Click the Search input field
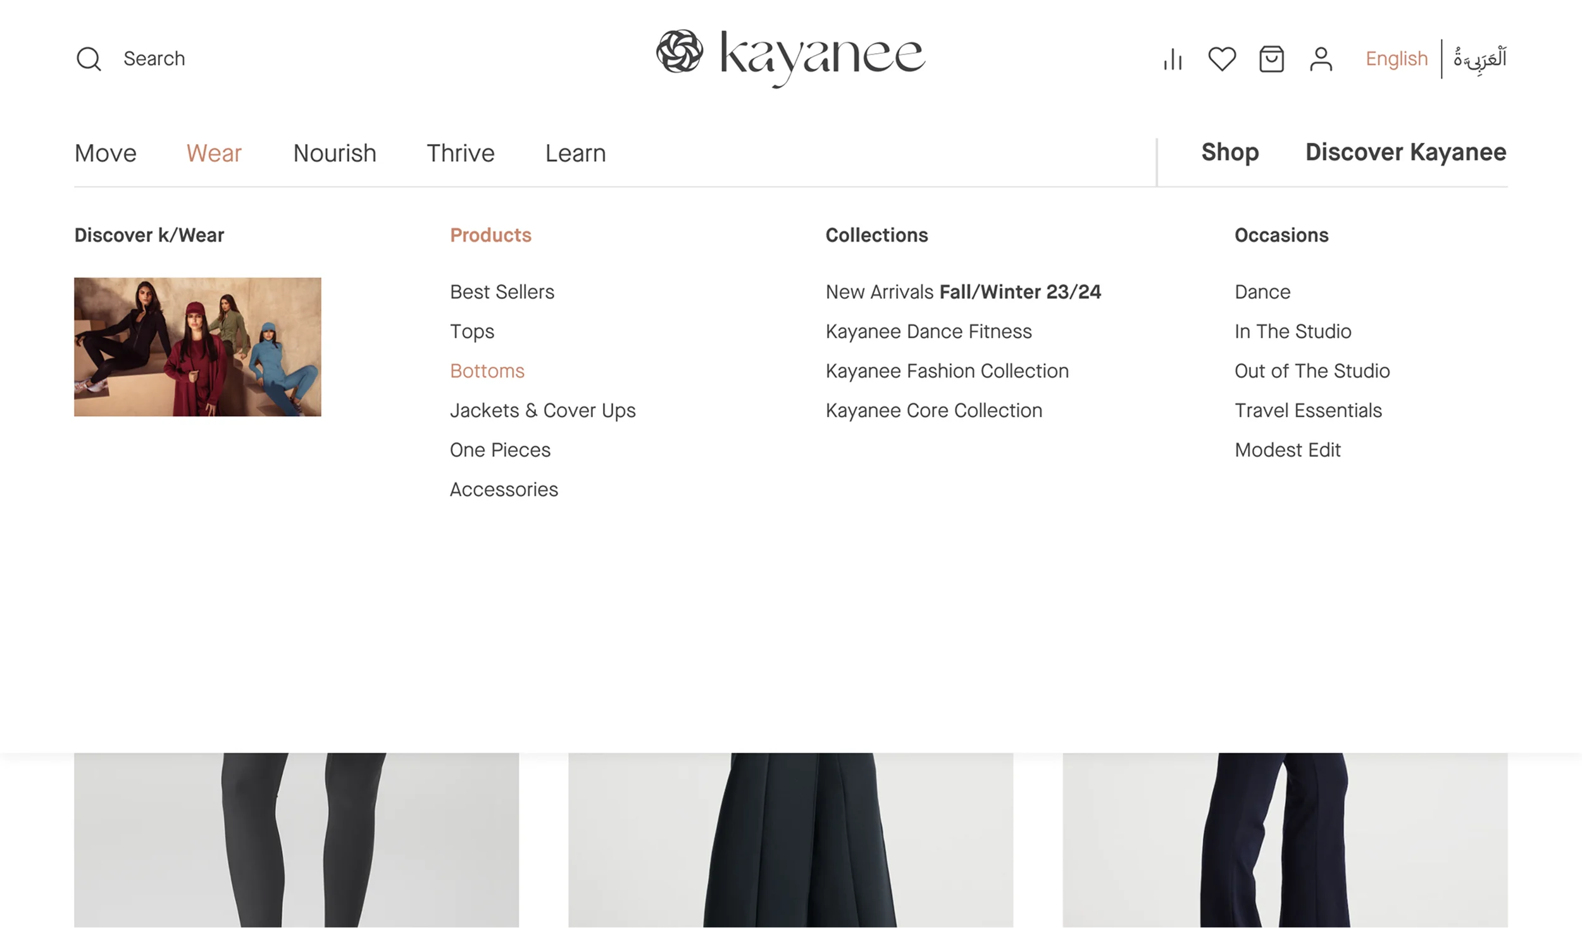 (x=154, y=59)
